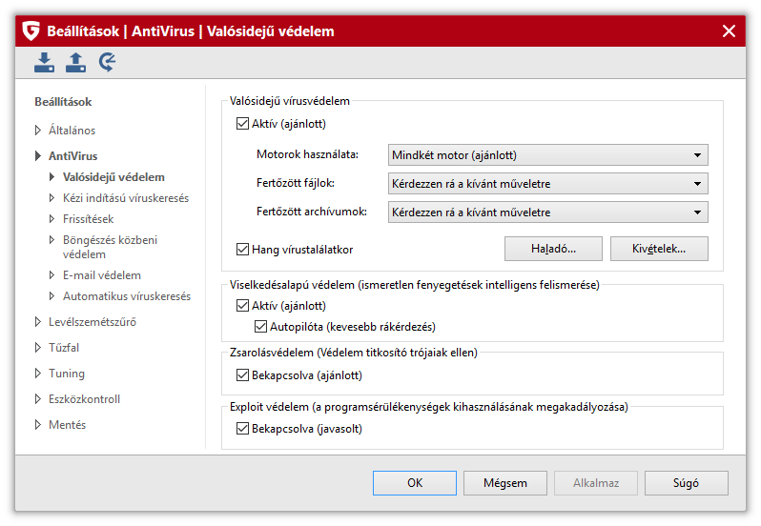Go to Frissítések settings

click(x=88, y=218)
